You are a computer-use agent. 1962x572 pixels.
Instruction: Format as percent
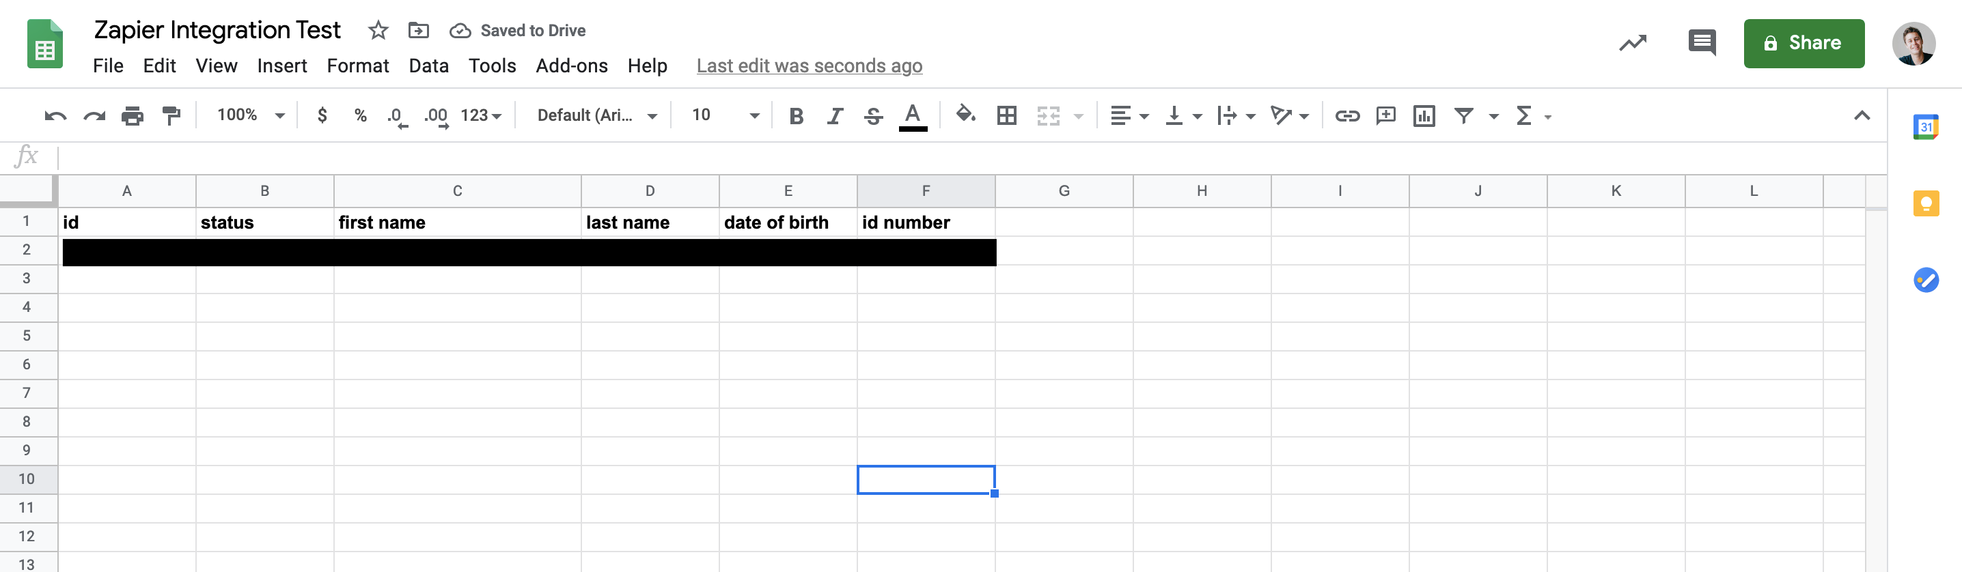pos(360,115)
